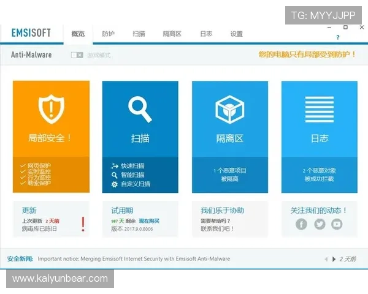Show the next security news item
Screen dimensions: 368x294
pos(334,259)
